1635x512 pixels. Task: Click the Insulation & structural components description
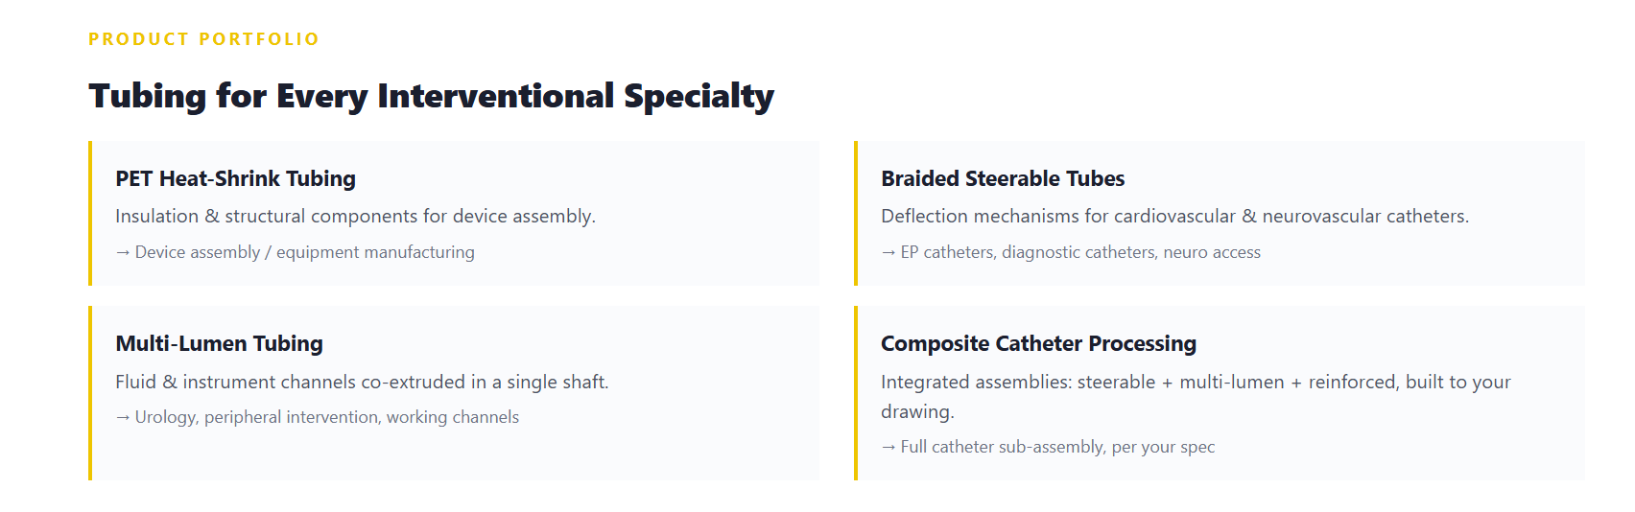pos(355,217)
